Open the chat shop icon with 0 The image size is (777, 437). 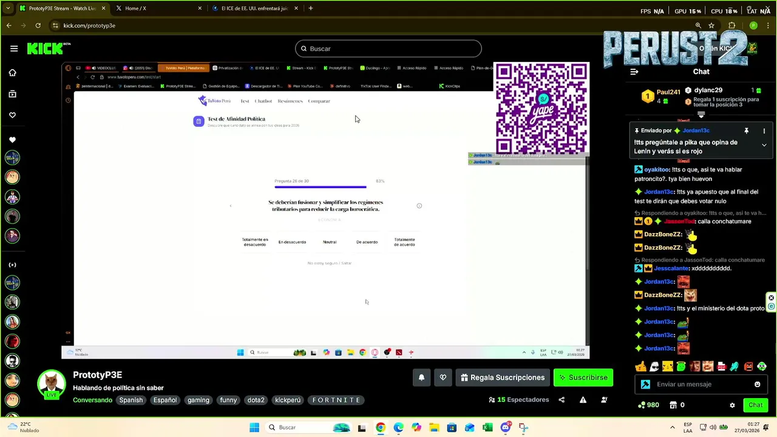pyautogui.click(x=677, y=405)
